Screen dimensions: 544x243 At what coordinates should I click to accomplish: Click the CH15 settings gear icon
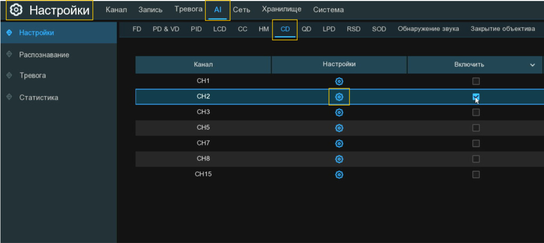pyautogui.click(x=339, y=174)
